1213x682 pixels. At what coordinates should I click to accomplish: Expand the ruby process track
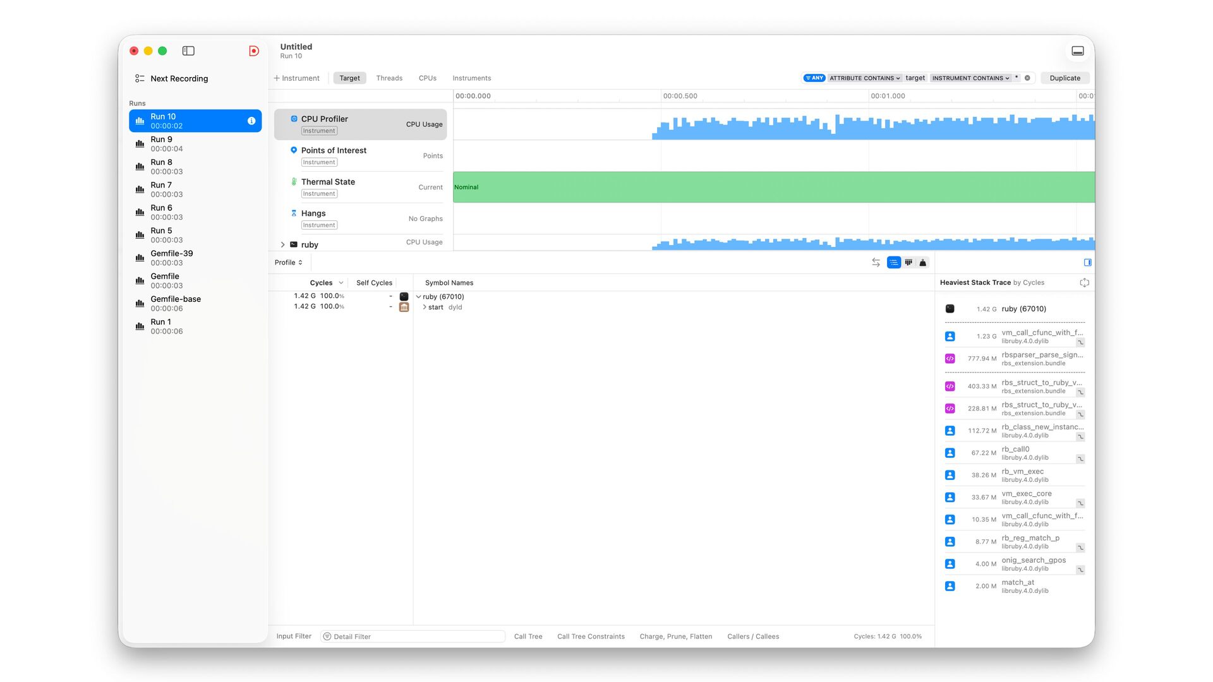(282, 245)
